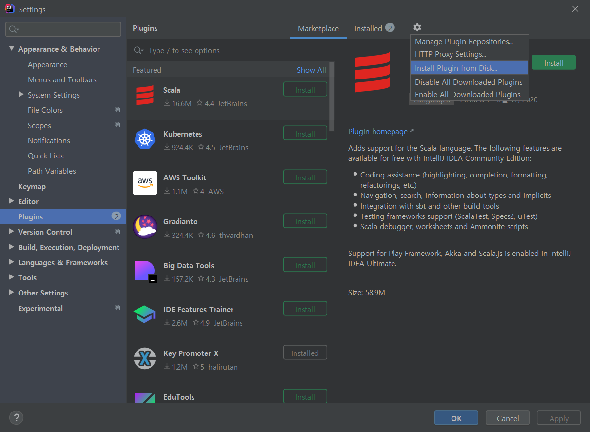Screen dimensions: 590x432
Task: Click the AWS Toolkit plugin icon
Action: tap(145, 183)
